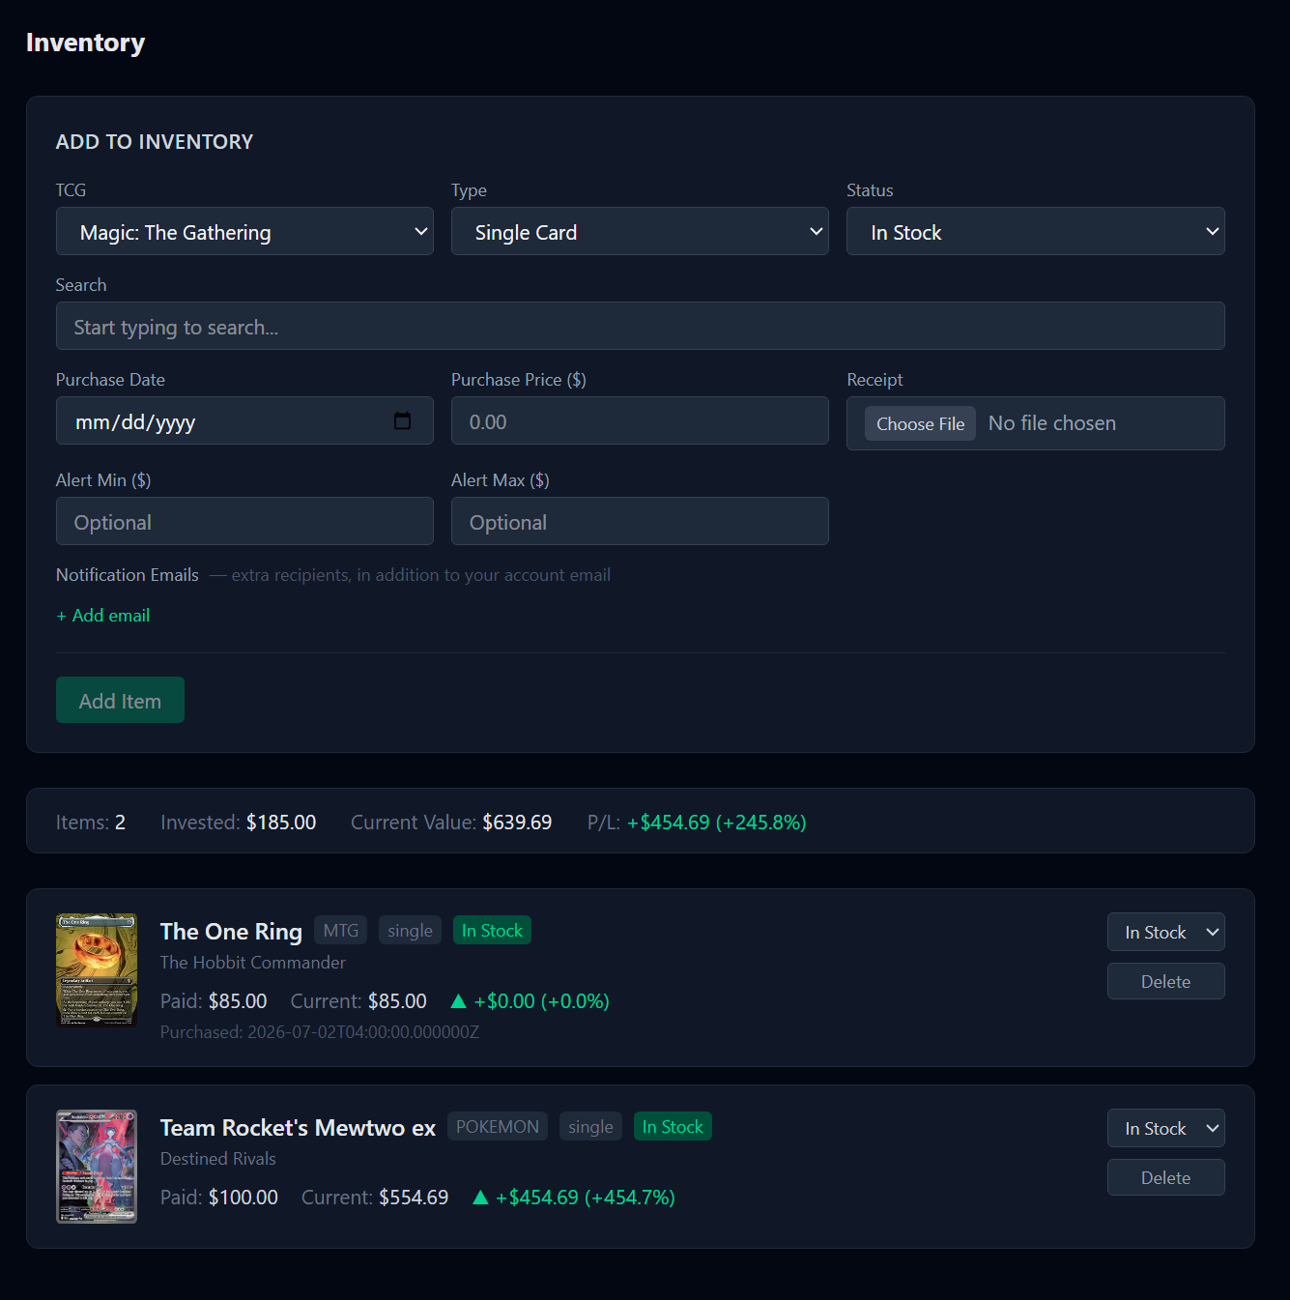Click the Alert Min optional field
The image size is (1290, 1300).
pyautogui.click(x=244, y=521)
